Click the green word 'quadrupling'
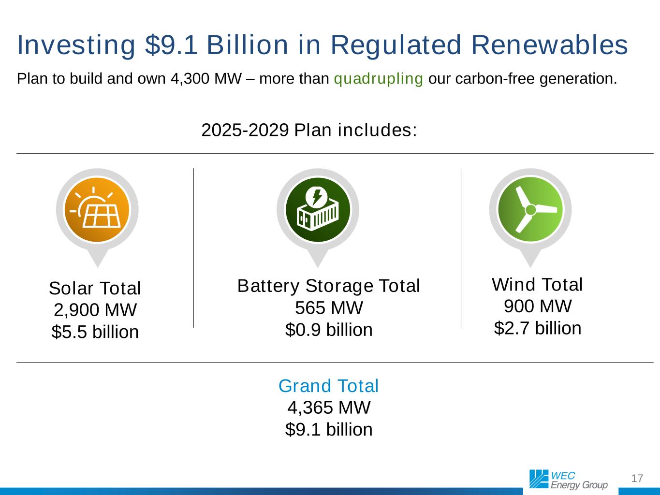The image size is (660, 495). pos(379,78)
